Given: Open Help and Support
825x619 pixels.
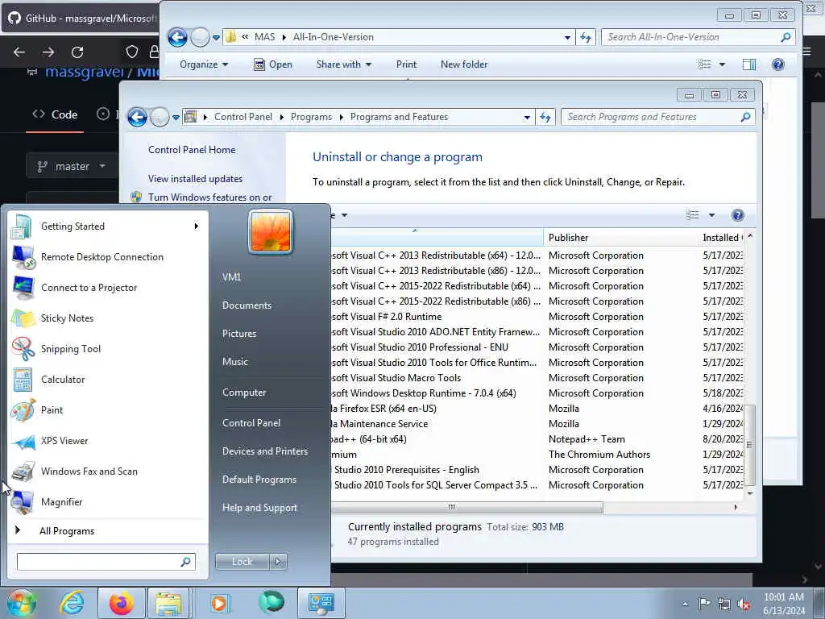Looking at the screenshot, I should 259,508.
